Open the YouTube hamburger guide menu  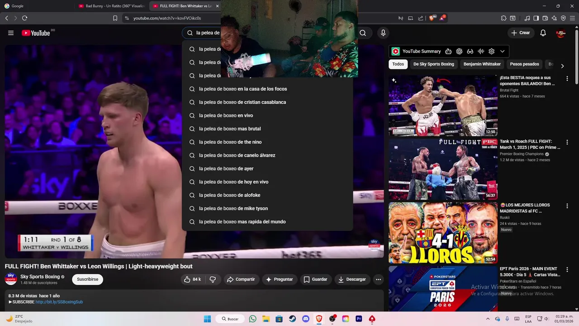coord(11,33)
